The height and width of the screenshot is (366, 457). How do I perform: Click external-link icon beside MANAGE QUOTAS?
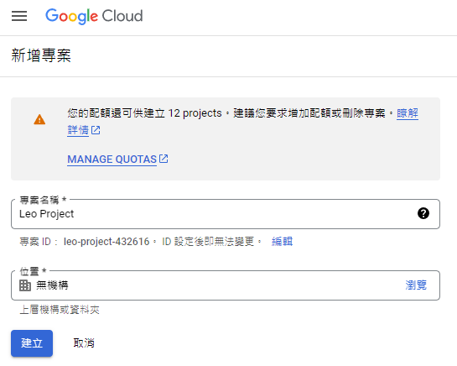tap(164, 159)
